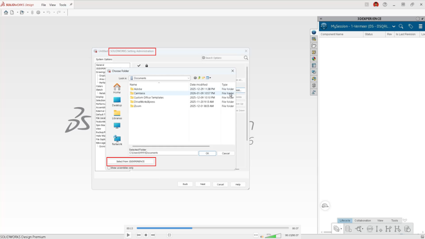Click Cancel in Choose Folder dialog
Screen dimensions: 425x239
(x=226, y=153)
